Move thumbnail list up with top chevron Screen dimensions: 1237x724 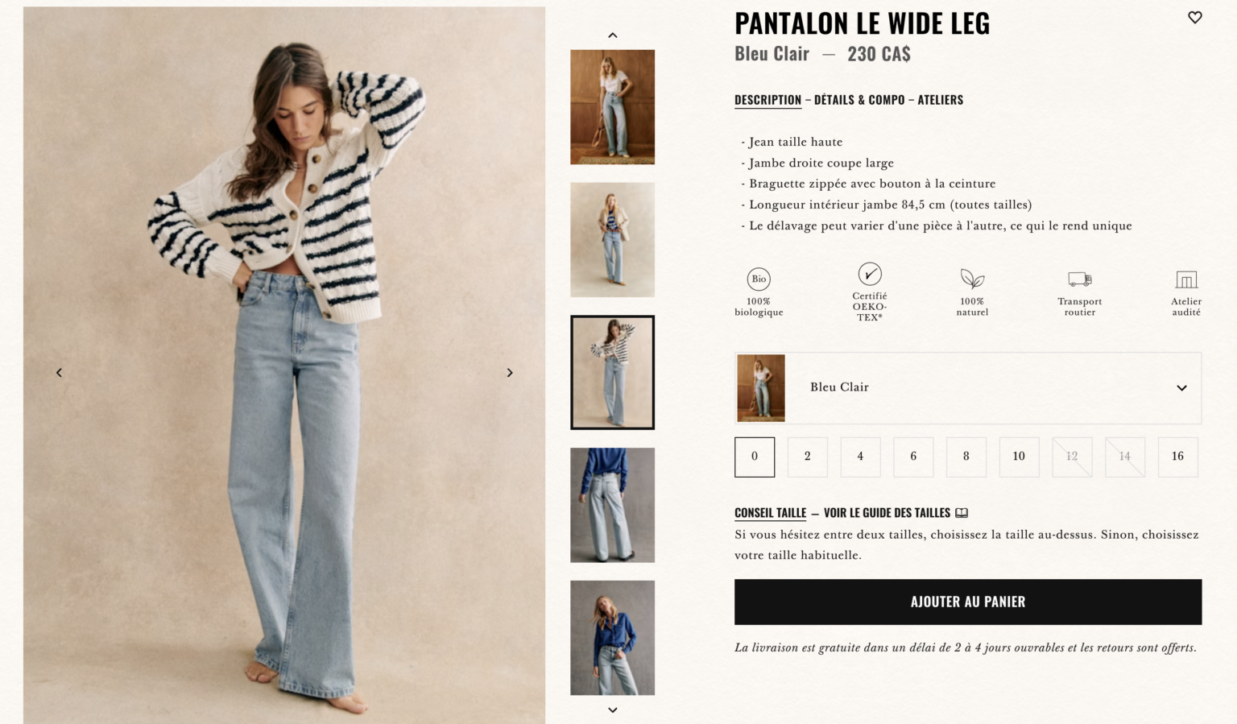[613, 35]
